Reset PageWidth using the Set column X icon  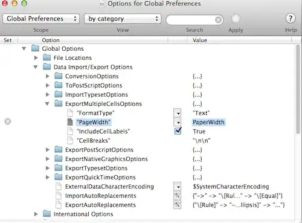tap(8, 121)
